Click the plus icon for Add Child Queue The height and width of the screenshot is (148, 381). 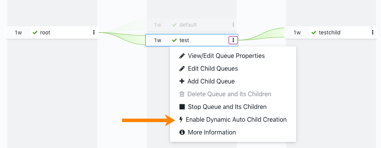pos(182,81)
